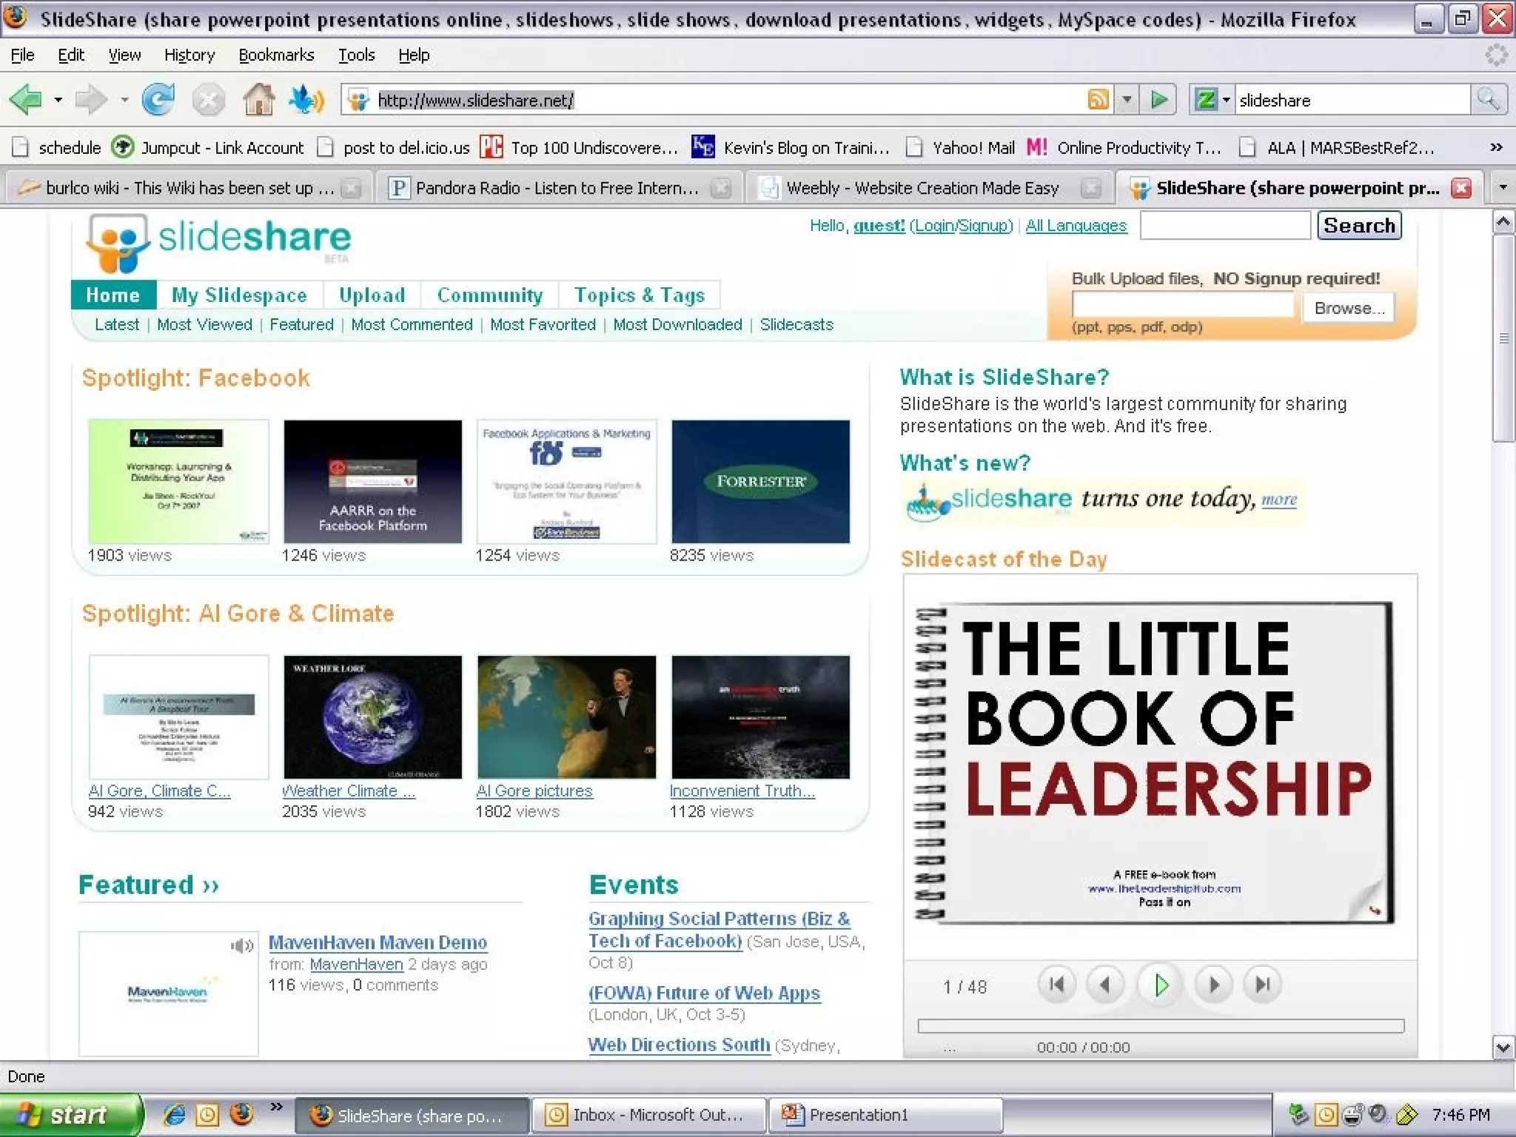Click the search magnifier icon in Firefox search box
Viewport: 1516px width, 1137px height.
click(1488, 99)
